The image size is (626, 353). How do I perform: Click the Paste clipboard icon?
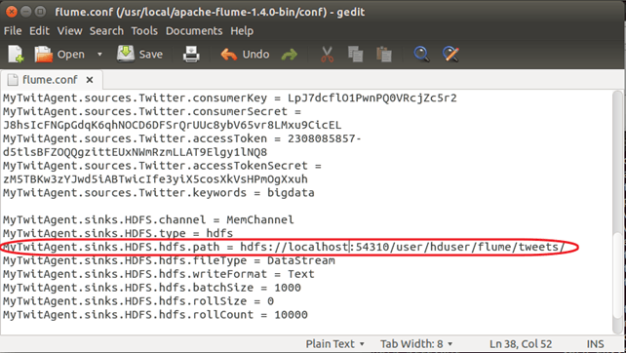tap(383, 54)
